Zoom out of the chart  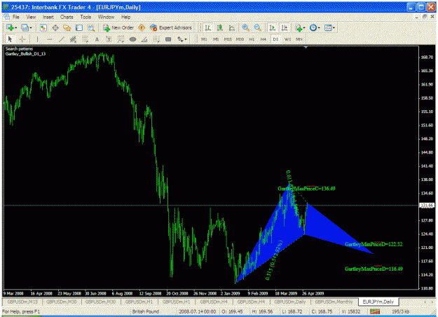click(258, 27)
